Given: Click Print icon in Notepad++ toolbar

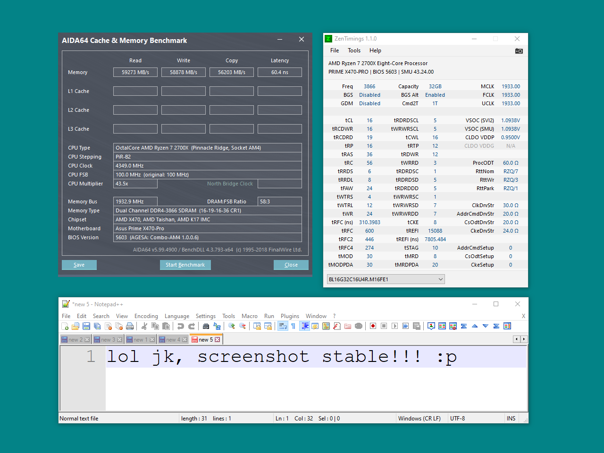Looking at the screenshot, I should point(130,326).
